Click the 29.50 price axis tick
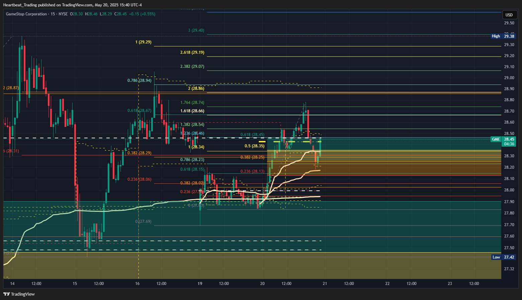This screenshot has height=300, width=522. [x=509, y=23]
